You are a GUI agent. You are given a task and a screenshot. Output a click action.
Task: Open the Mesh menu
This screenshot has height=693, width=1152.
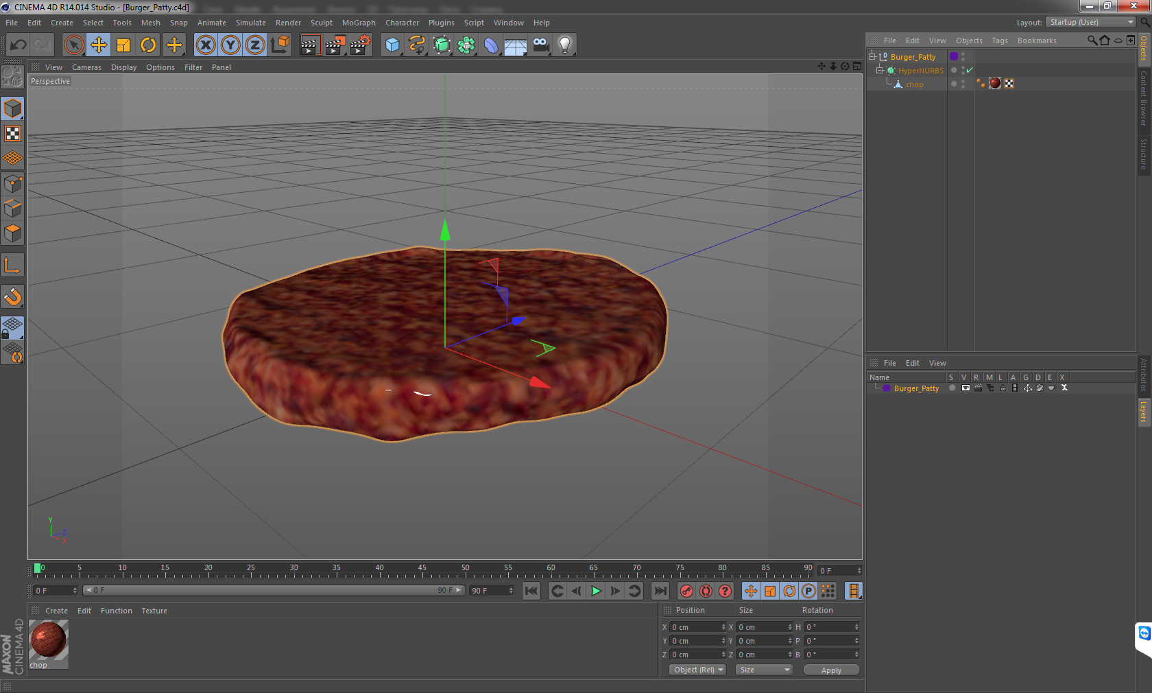pyautogui.click(x=150, y=23)
